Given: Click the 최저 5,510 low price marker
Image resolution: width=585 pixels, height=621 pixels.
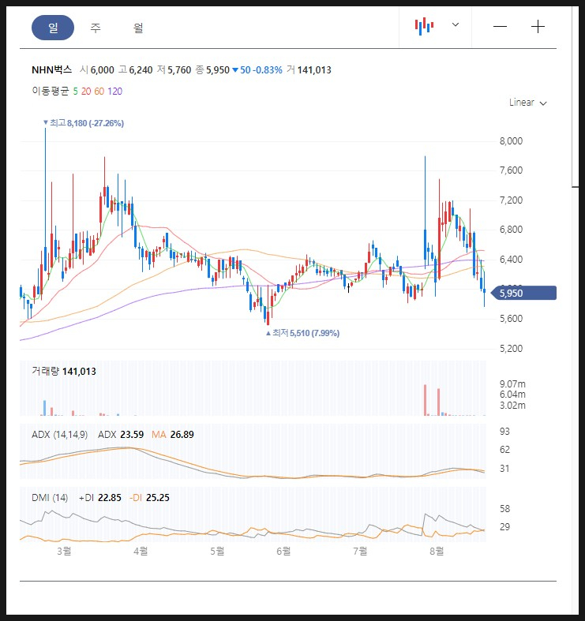Looking at the screenshot, I should 303,333.
